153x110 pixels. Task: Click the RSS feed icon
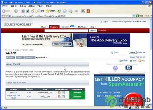click(140, 61)
